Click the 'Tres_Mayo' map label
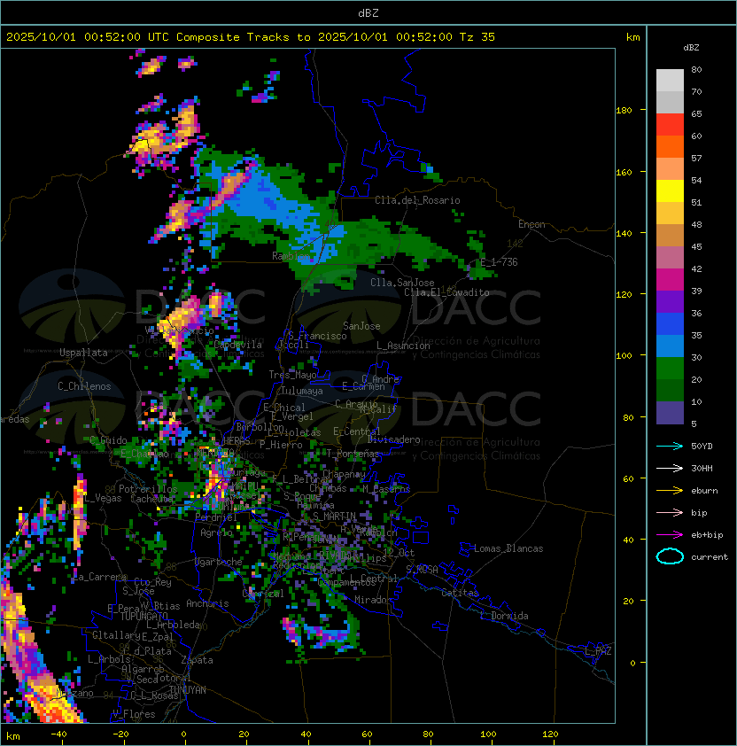Image resolution: width=737 pixels, height=746 pixels. point(292,375)
